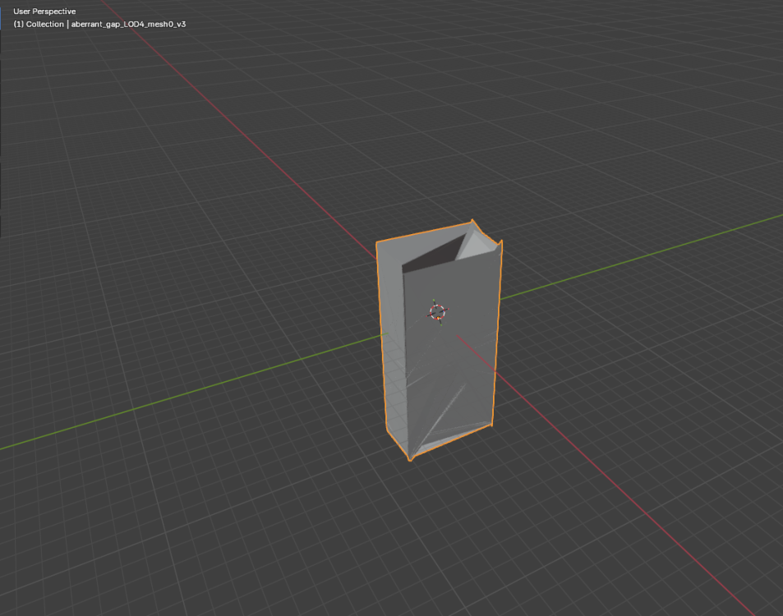Click the "aberrant_gap_LOD4_mesh0_v3" object name text
783x616 pixels.
[128, 24]
